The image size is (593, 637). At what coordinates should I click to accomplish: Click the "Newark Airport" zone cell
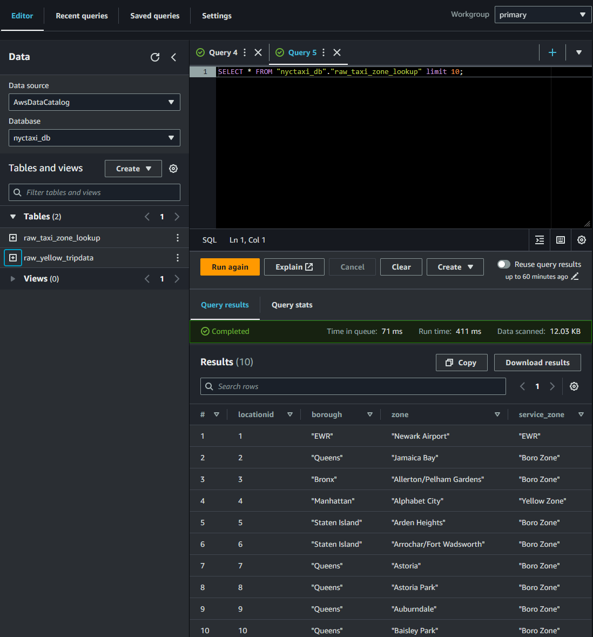420,436
